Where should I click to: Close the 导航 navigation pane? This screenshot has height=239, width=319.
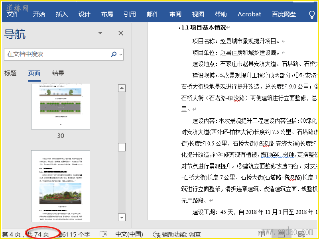point(121,33)
